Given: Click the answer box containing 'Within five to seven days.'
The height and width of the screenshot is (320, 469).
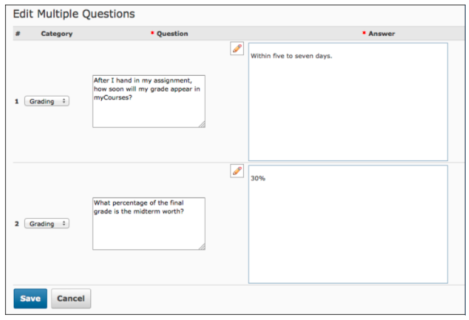Looking at the screenshot, I should [x=347, y=102].
